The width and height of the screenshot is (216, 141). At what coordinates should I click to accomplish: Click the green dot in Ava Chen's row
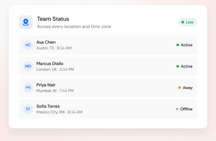point(178,45)
